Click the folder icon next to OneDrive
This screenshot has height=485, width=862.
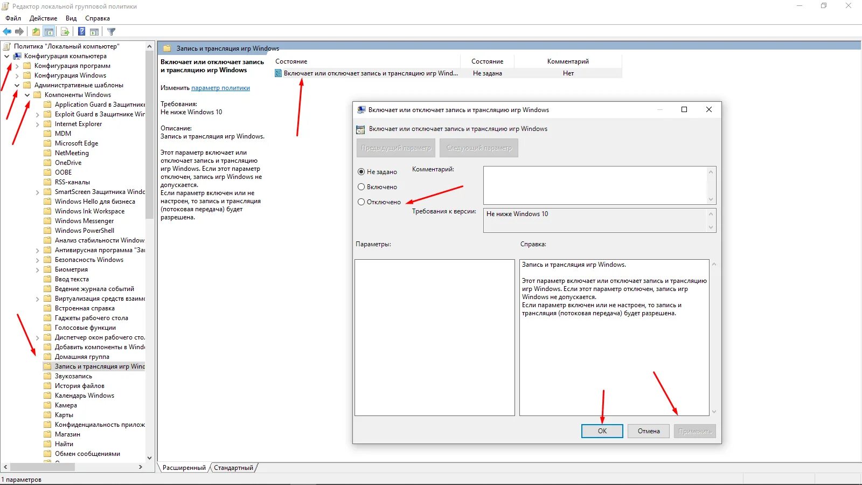47,163
